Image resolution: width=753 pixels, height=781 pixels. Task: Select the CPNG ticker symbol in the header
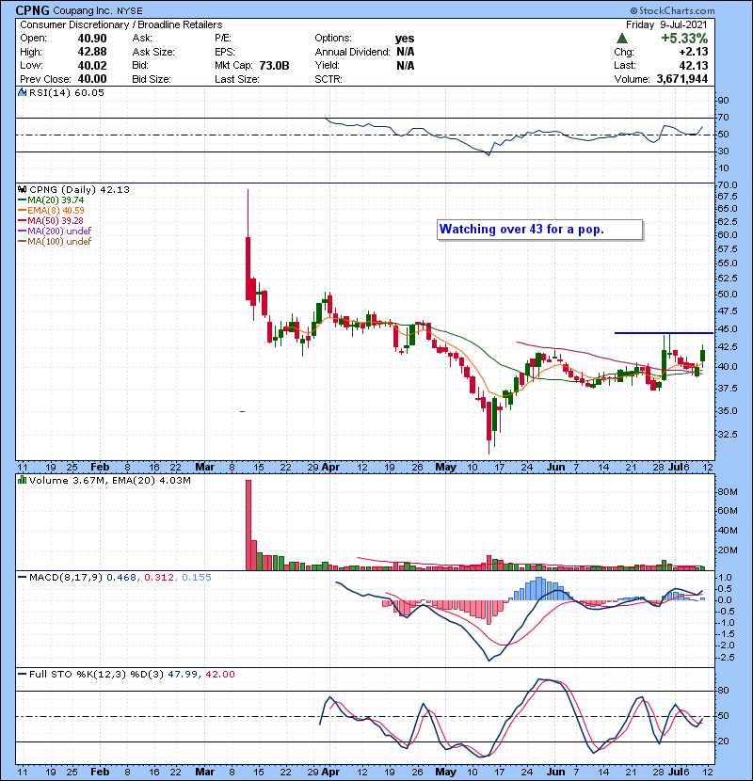point(32,10)
